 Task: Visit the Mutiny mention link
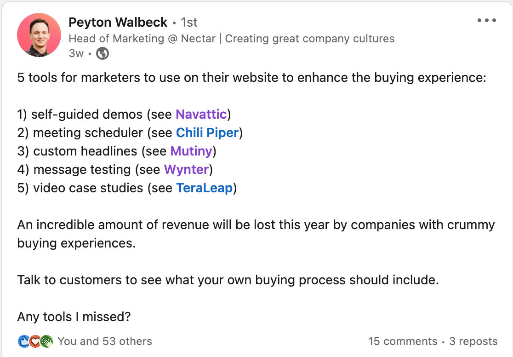[x=191, y=151]
